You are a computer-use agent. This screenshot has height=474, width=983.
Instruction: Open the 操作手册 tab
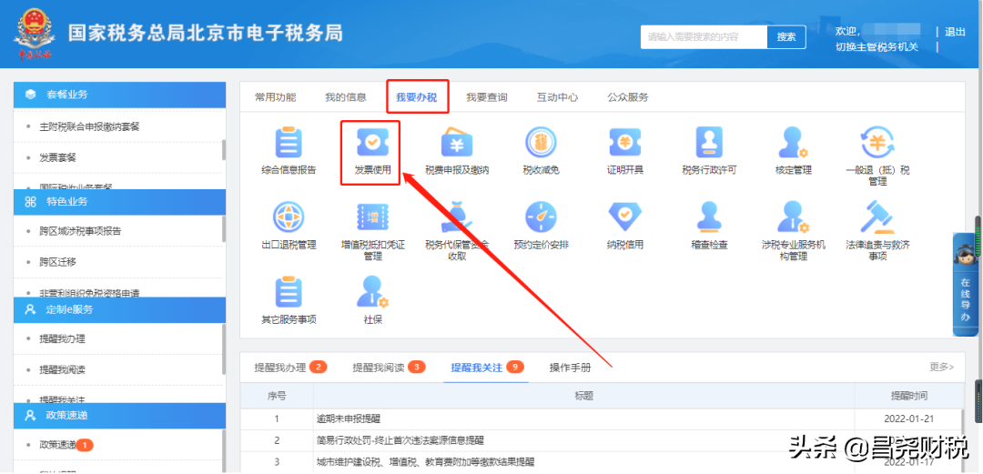tap(570, 368)
